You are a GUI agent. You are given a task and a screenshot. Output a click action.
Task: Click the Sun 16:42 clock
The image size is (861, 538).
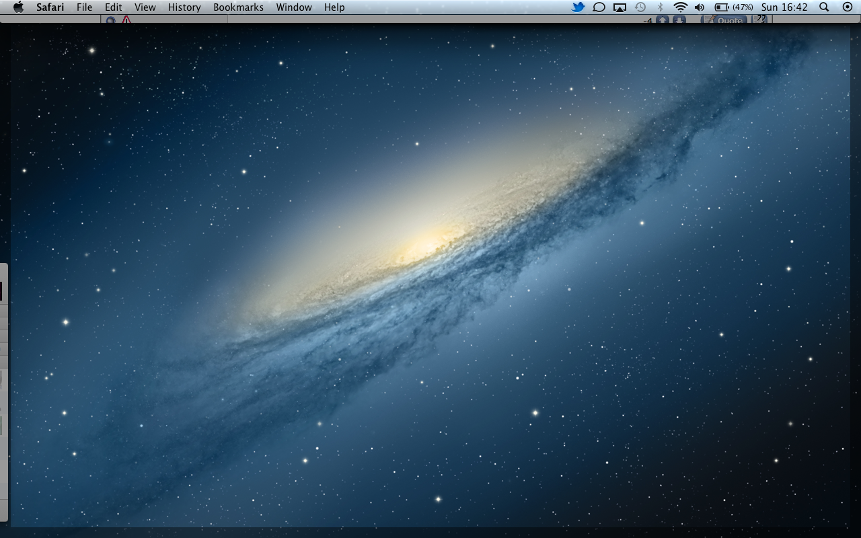pyautogui.click(x=784, y=7)
